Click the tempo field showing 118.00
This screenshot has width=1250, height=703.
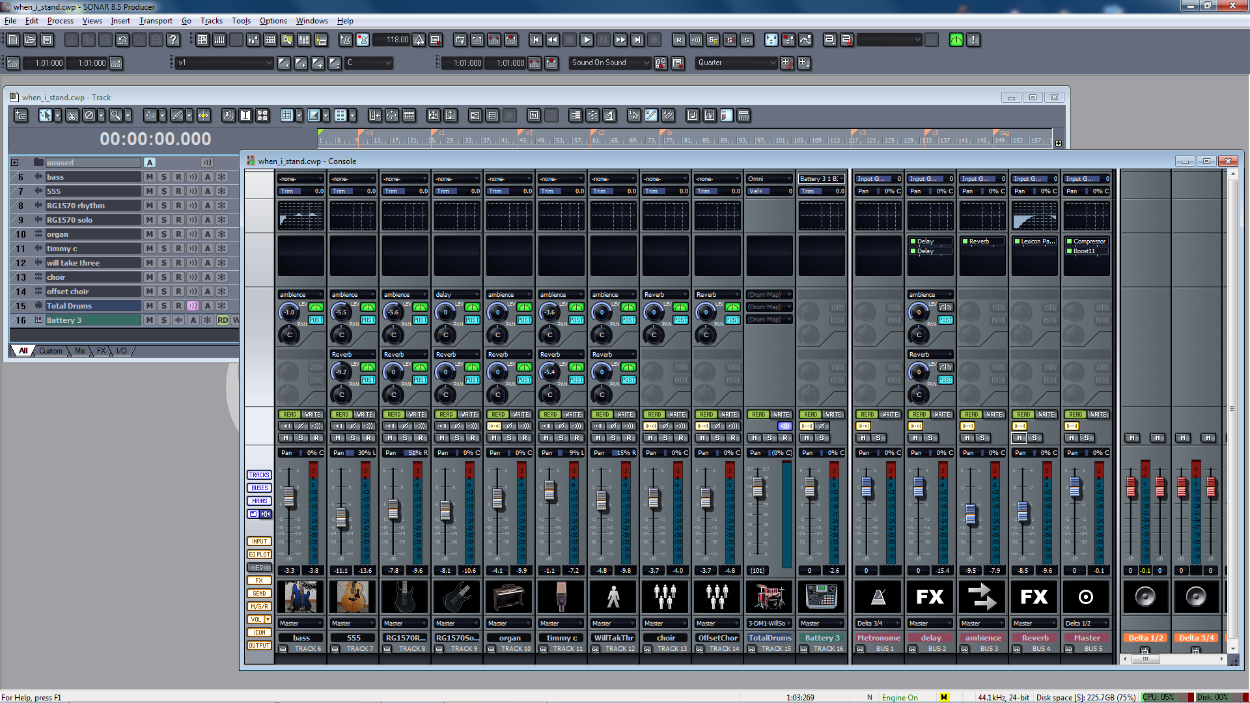point(391,40)
